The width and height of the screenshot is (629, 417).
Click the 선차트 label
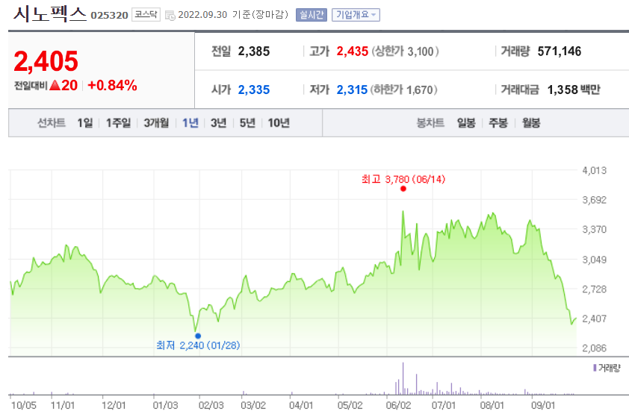click(x=52, y=122)
